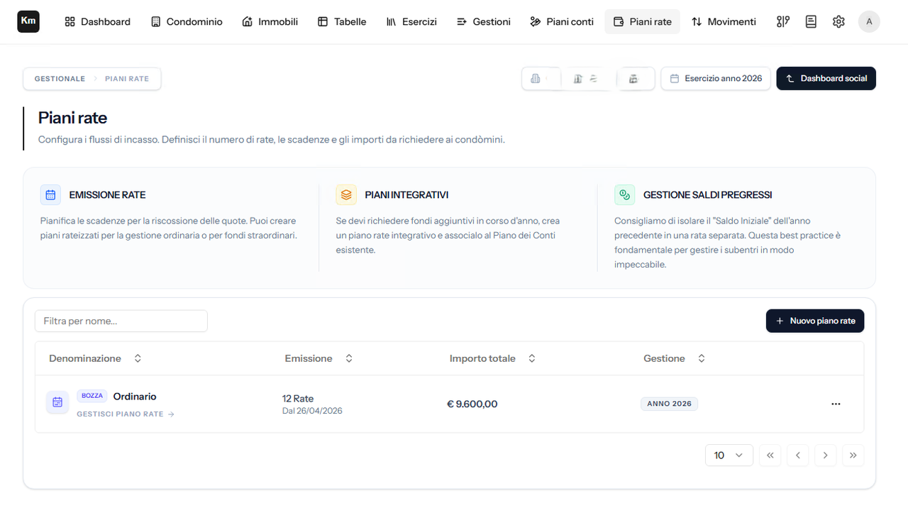This screenshot has width=908, height=508.
Task: Click the Nuovo piano rate button
Action: pos(815,321)
